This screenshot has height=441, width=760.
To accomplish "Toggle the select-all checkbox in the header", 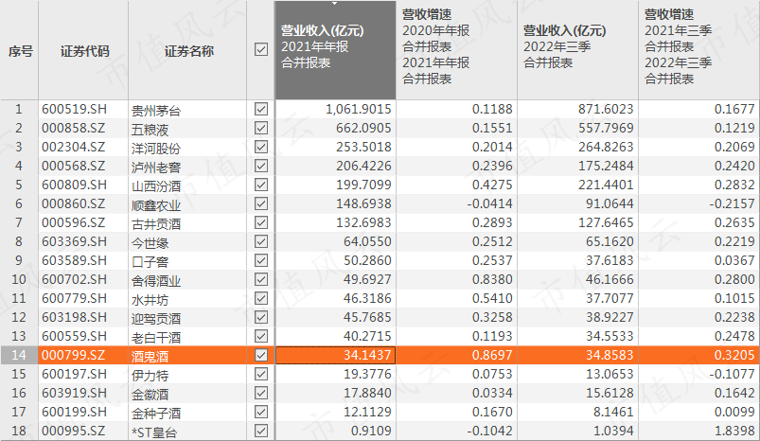I will click(261, 49).
